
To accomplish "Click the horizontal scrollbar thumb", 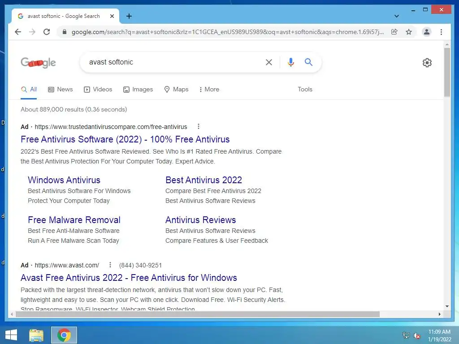I will (x=198, y=314).
